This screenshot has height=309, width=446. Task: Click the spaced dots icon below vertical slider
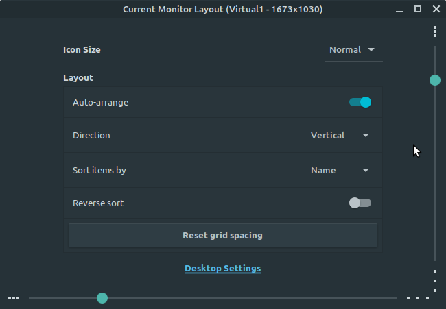point(435,281)
